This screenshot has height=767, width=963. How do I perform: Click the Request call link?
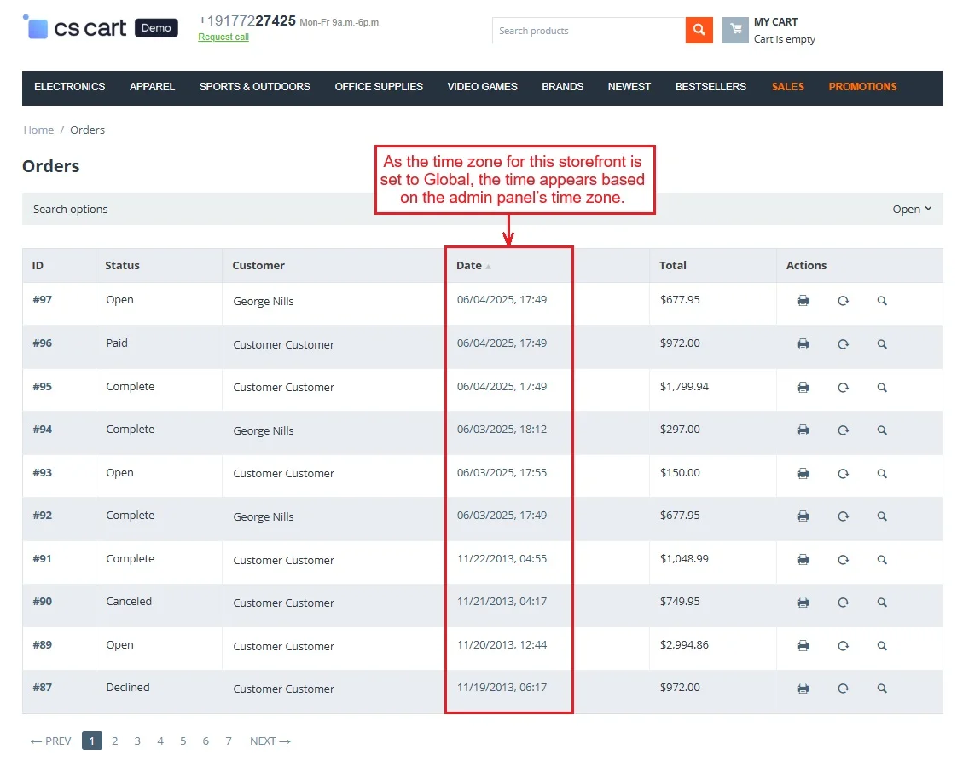(223, 37)
